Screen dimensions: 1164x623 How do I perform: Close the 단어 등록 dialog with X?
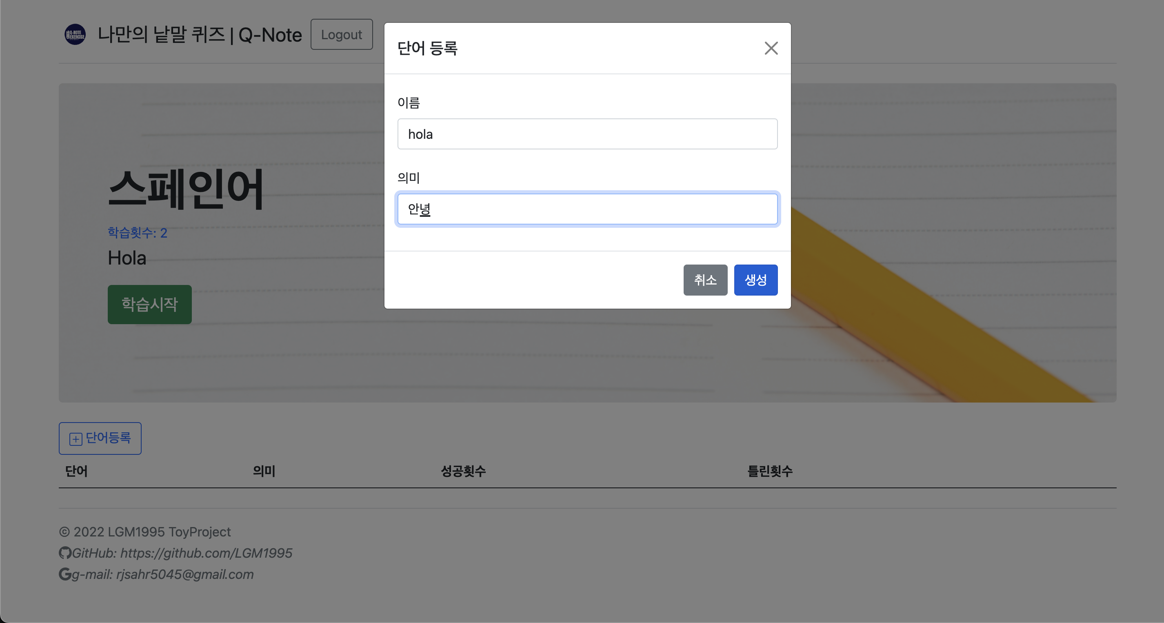click(771, 48)
